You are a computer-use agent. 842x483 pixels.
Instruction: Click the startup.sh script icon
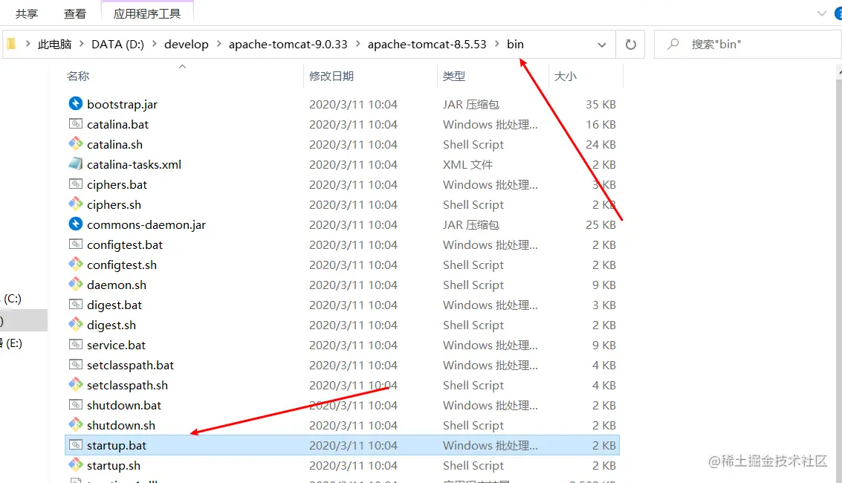click(76, 464)
